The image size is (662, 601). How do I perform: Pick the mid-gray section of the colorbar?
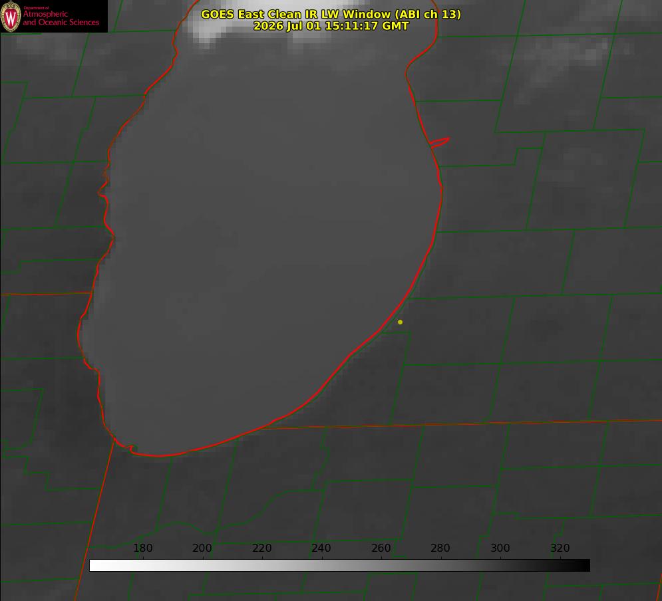340,565
